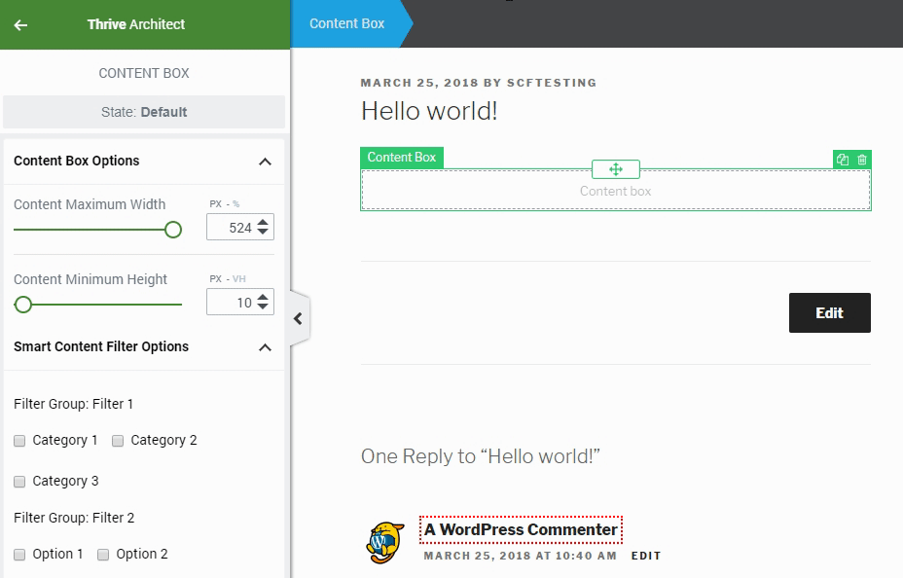Switch Maximum Width unit to PX

[215, 203]
